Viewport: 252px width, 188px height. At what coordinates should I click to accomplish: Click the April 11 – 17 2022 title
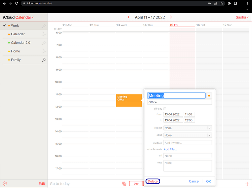click(150, 17)
